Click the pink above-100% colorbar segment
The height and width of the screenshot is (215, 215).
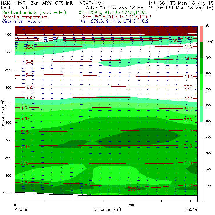tap(201, 34)
